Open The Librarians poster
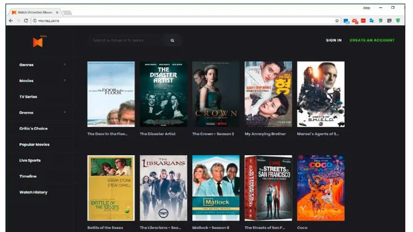 tap(164, 188)
